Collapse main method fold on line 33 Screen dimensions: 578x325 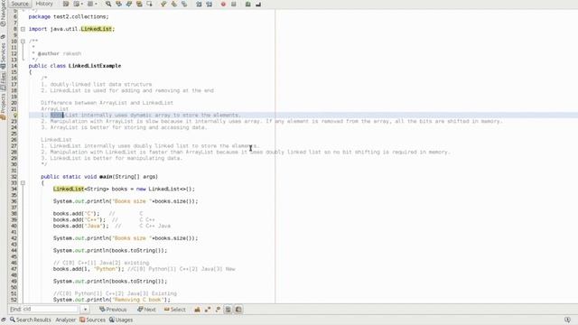click(x=23, y=182)
